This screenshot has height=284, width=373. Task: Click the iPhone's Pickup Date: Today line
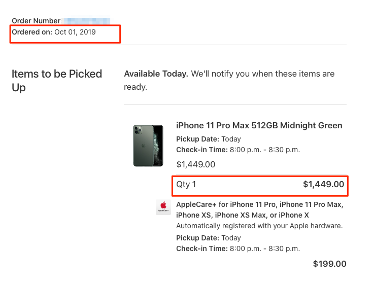tap(208, 139)
